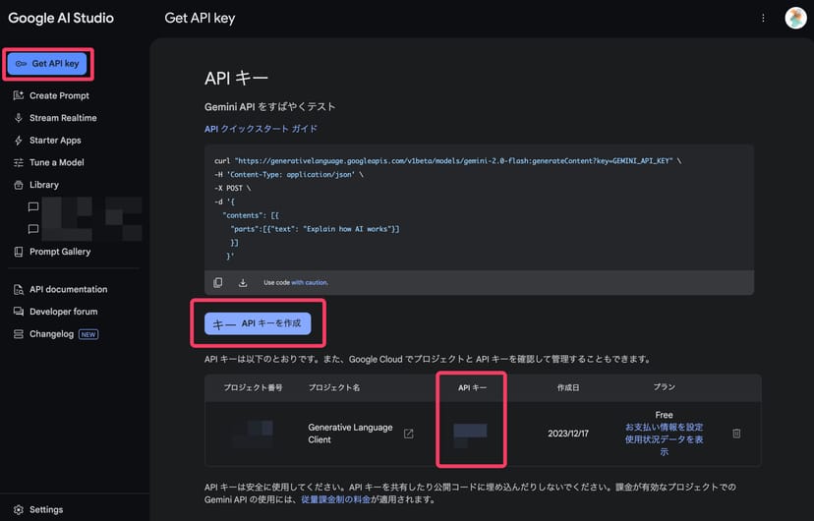Click the masked API key in table

[470, 433]
